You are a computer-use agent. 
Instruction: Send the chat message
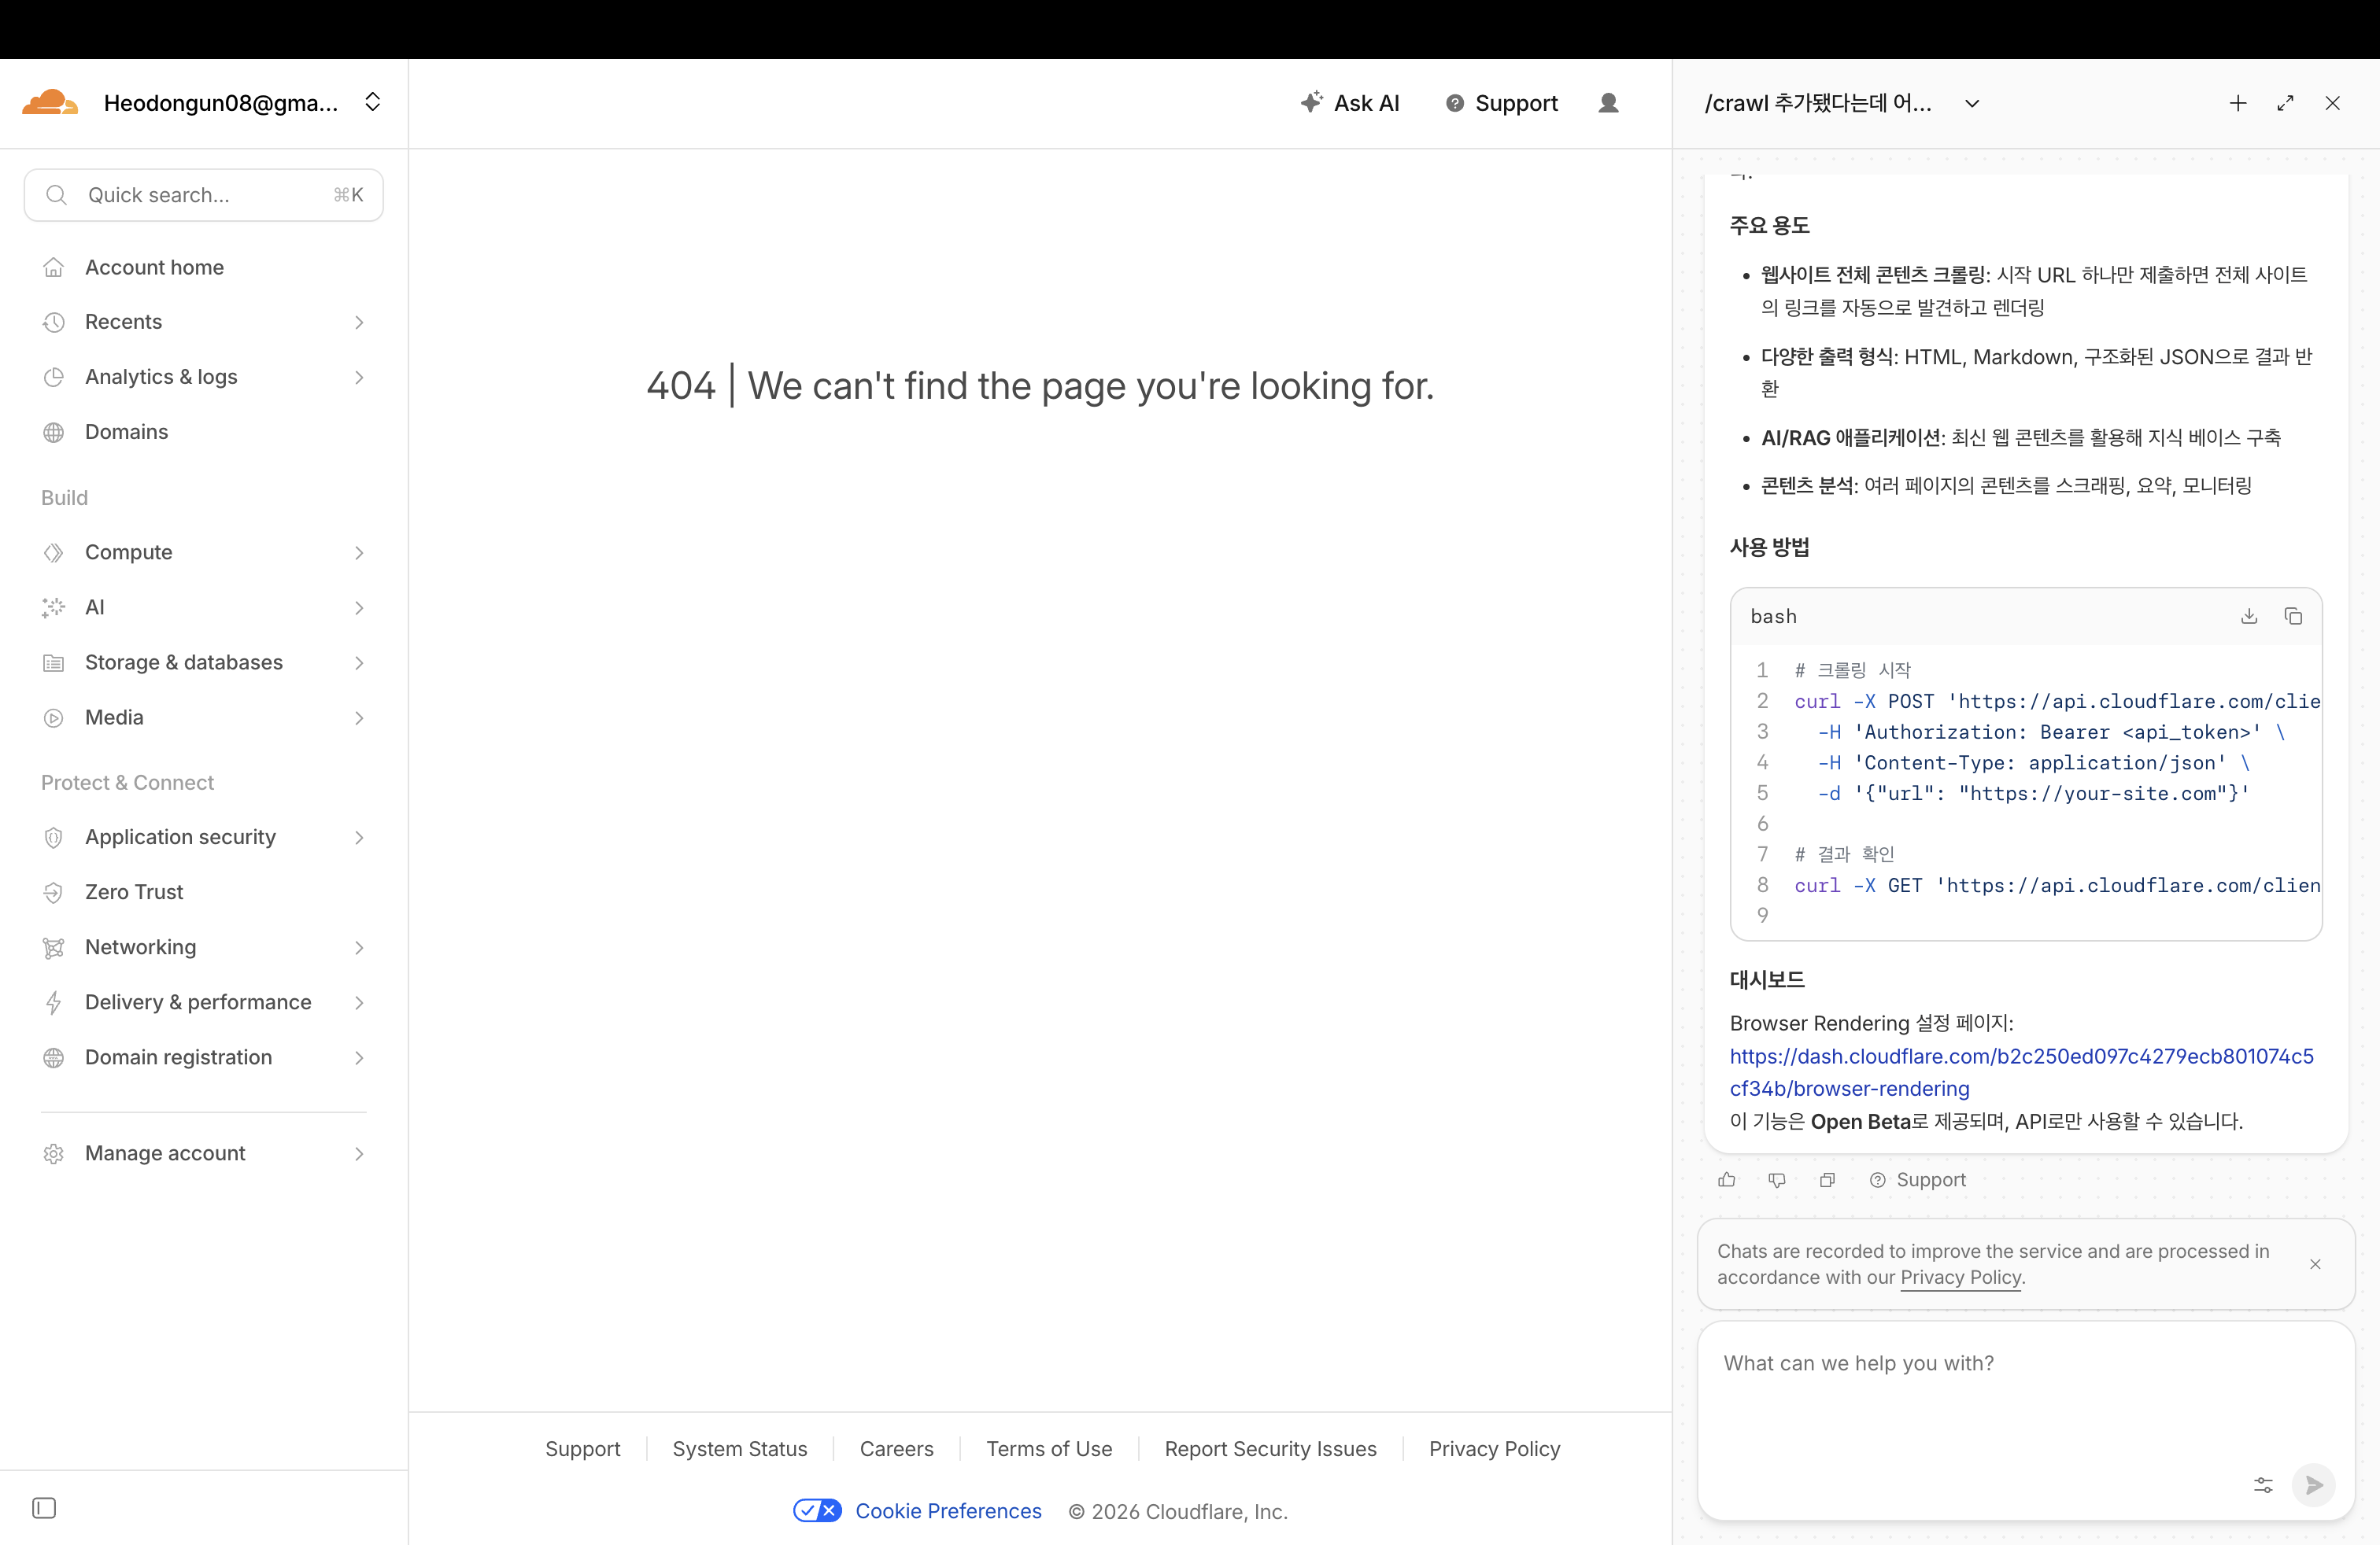coord(2314,1485)
